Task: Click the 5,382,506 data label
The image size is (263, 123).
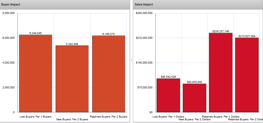Action: (x=72, y=44)
